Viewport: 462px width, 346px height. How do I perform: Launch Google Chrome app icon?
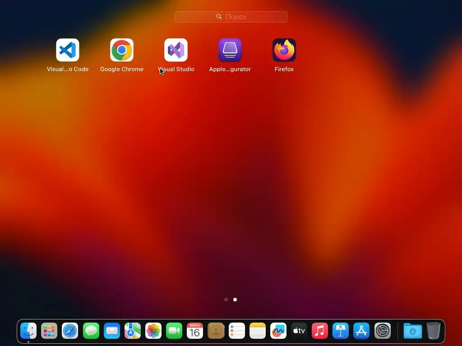(x=122, y=50)
